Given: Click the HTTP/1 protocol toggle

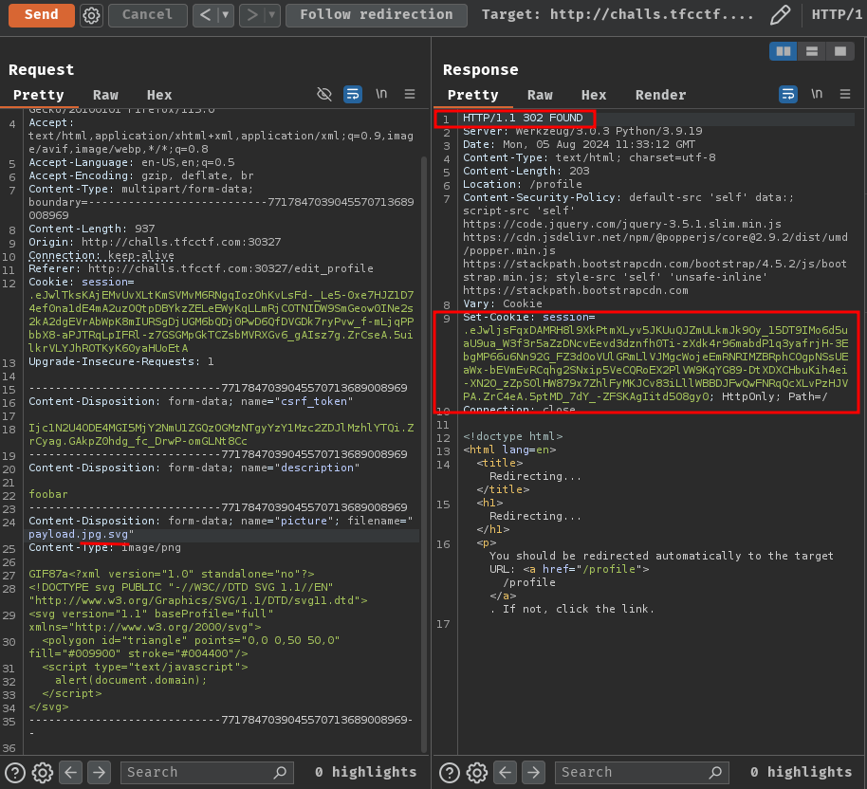Looking at the screenshot, I should coord(837,15).
